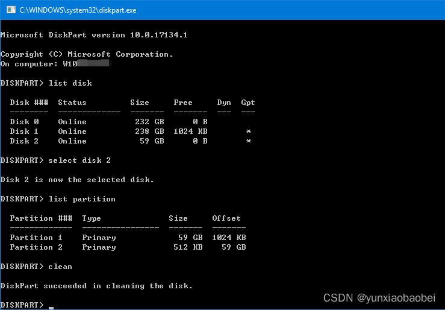The height and width of the screenshot is (310, 445).
Task: Click 'Disk 2 is now the selected disk.' message
Action: click(77, 180)
